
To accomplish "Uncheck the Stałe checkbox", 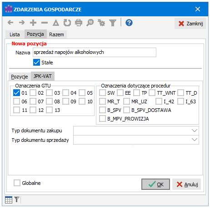I will 36,62.
